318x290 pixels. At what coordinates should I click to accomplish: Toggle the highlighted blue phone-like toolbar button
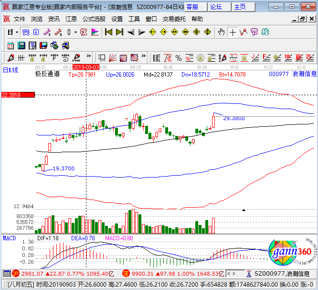click(x=26, y=32)
